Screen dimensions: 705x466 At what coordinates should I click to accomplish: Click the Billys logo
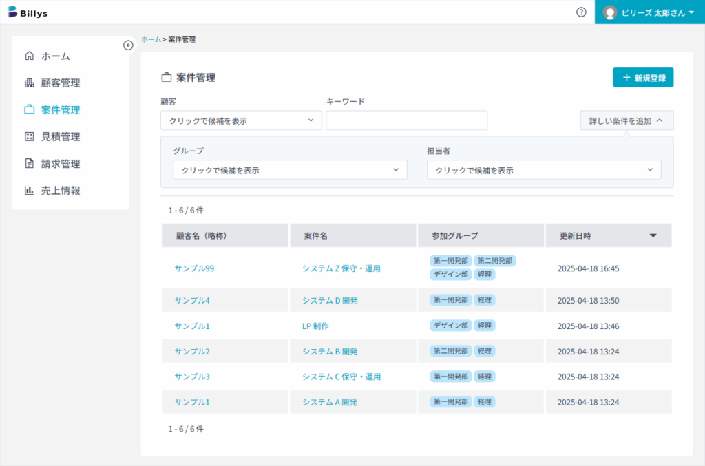[x=28, y=12]
